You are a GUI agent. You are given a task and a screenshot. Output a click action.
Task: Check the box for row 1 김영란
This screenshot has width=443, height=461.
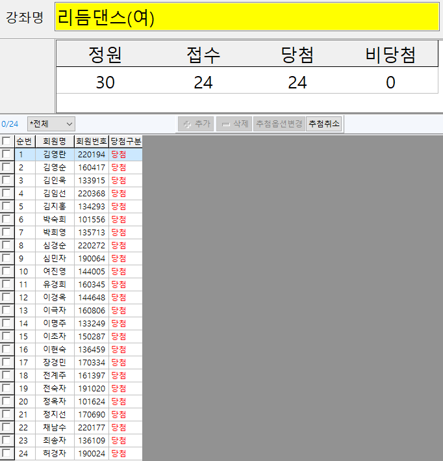point(6,154)
